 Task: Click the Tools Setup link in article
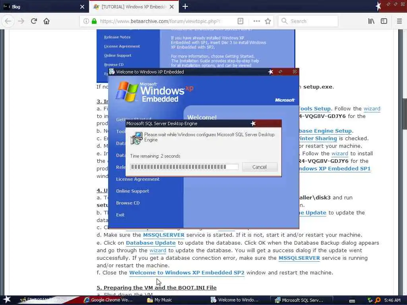click(x=315, y=109)
